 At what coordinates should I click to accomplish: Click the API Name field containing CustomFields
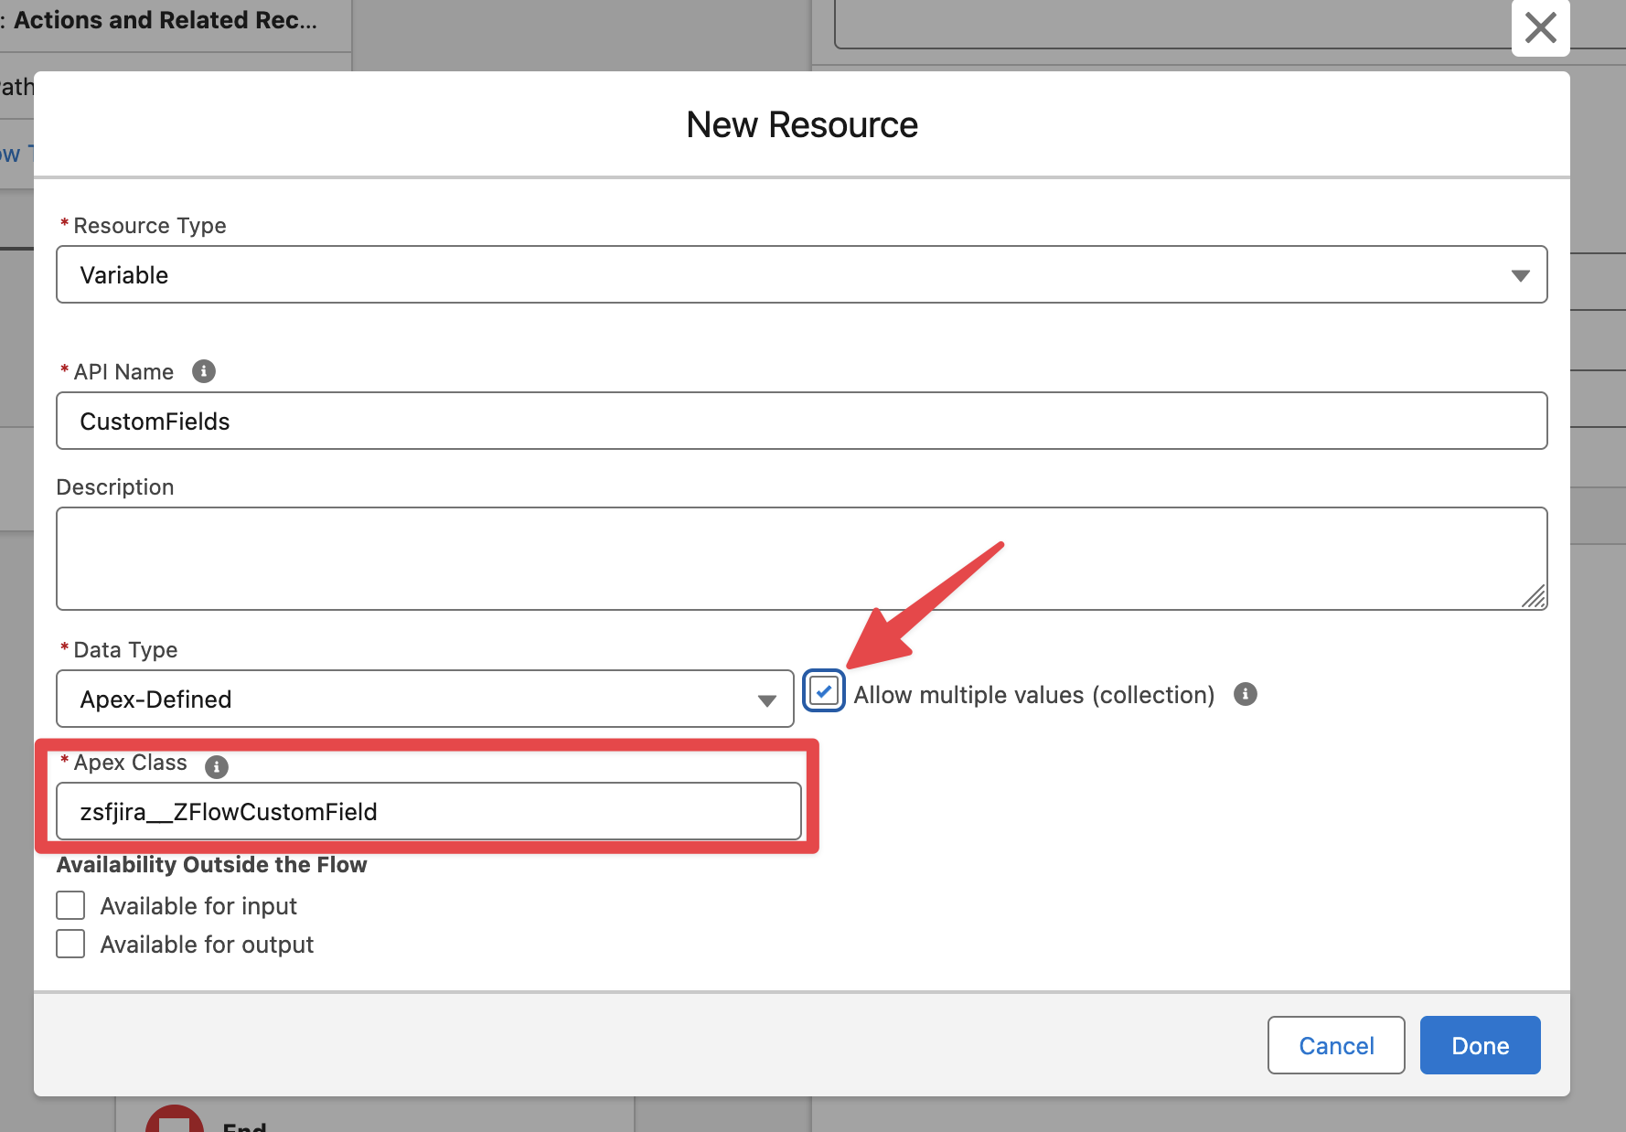(x=800, y=421)
